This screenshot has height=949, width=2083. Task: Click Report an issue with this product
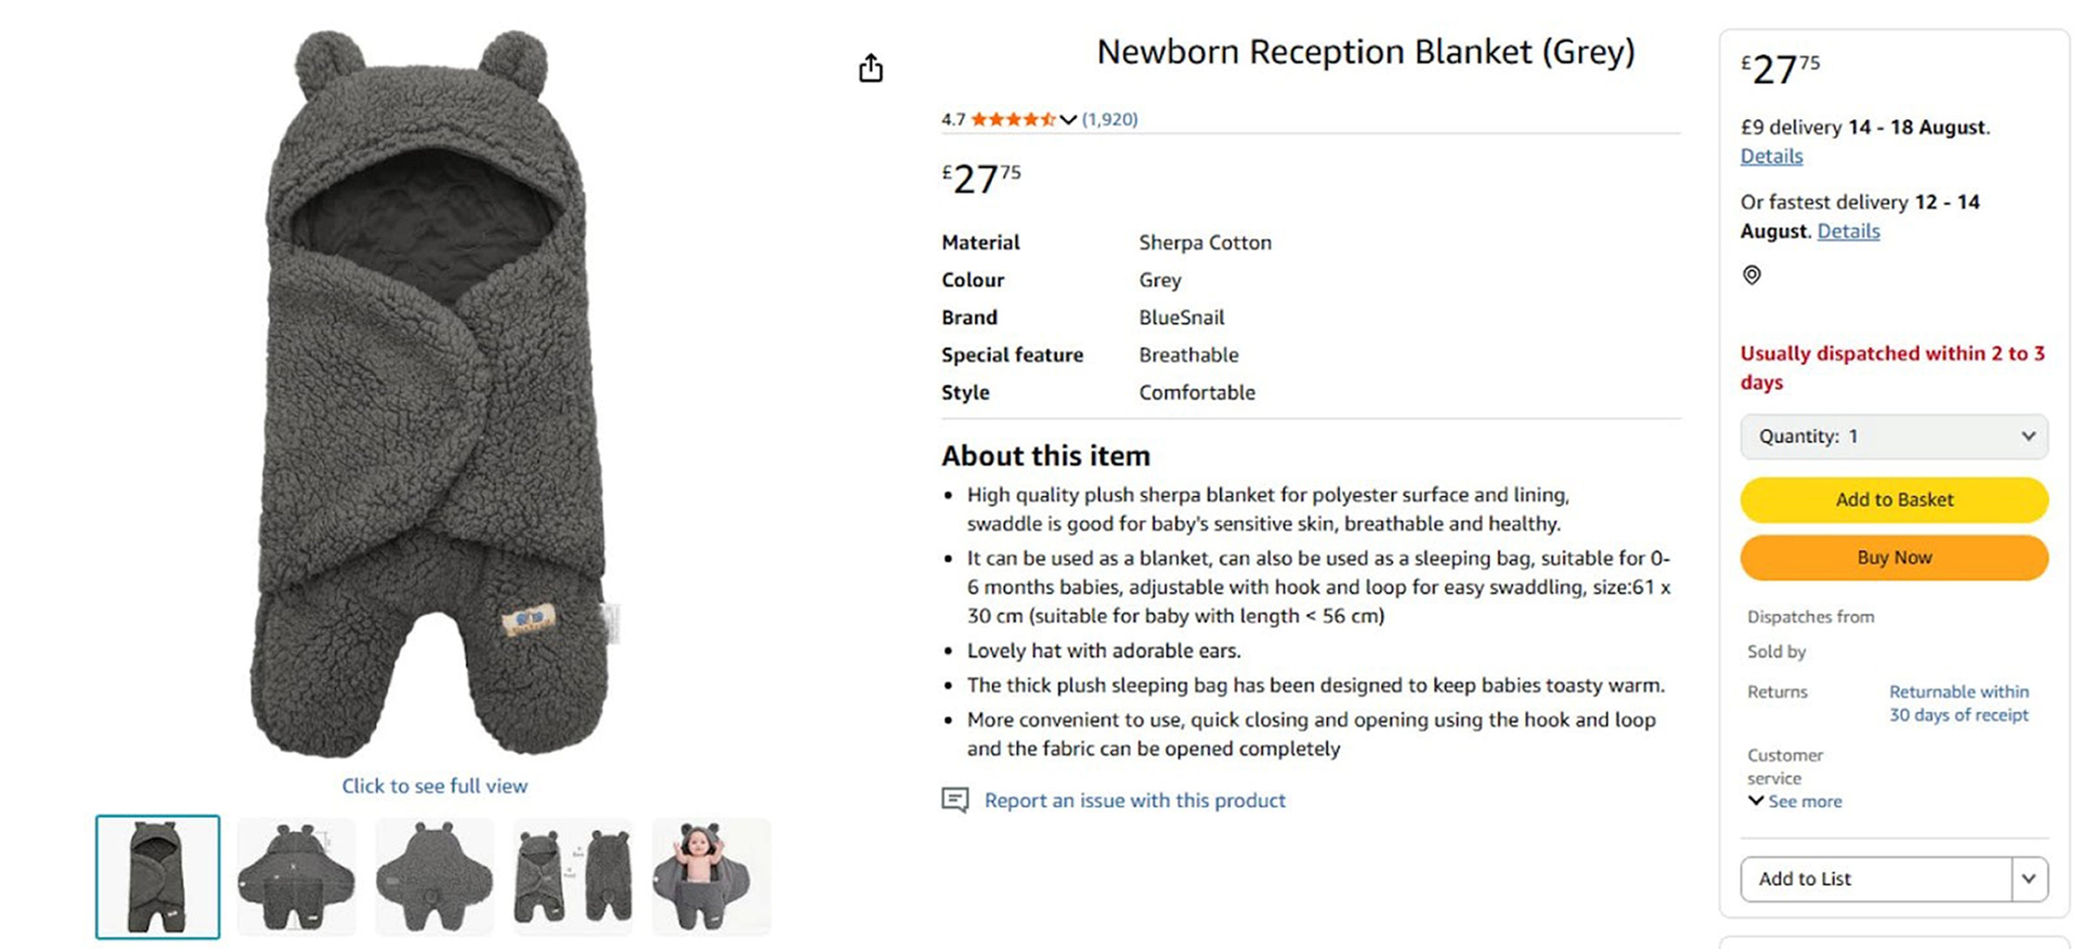pos(1134,800)
